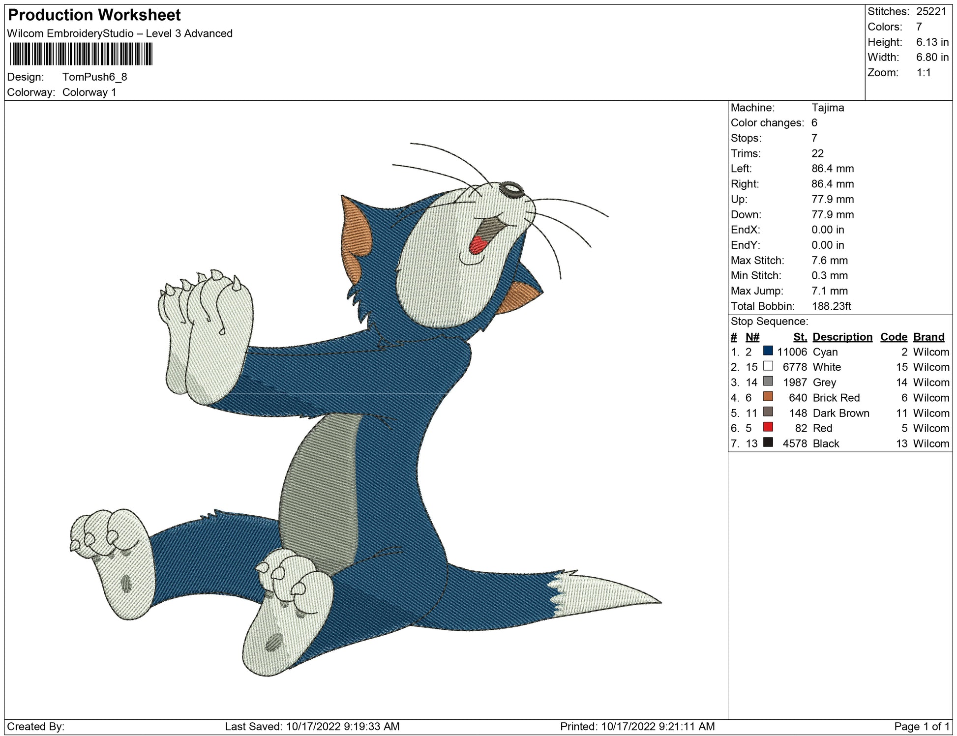The image size is (957, 736).
Task: Click the Cyan color swatch
Action: pyautogui.click(x=768, y=351)
